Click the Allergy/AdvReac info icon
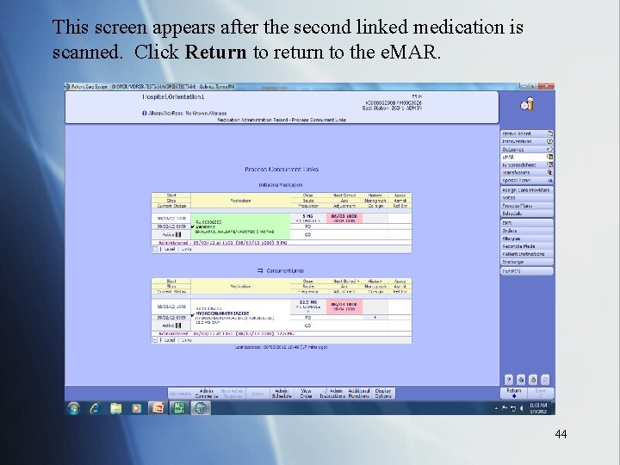 (145, 113)
